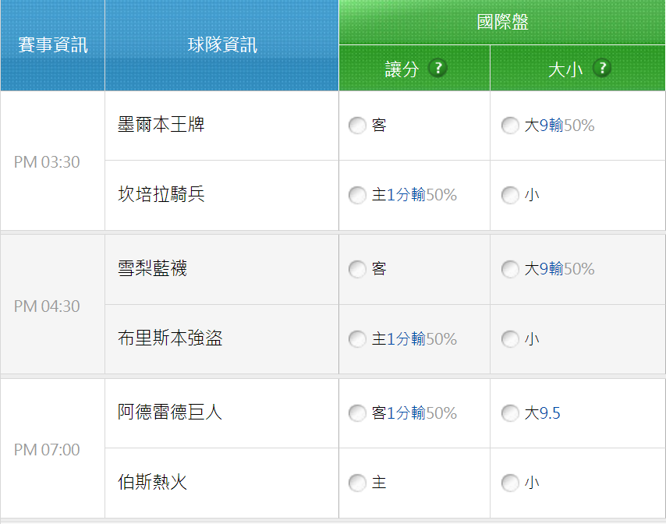Select 小 radio for 布里斯本強盜

tap(510, 339)
